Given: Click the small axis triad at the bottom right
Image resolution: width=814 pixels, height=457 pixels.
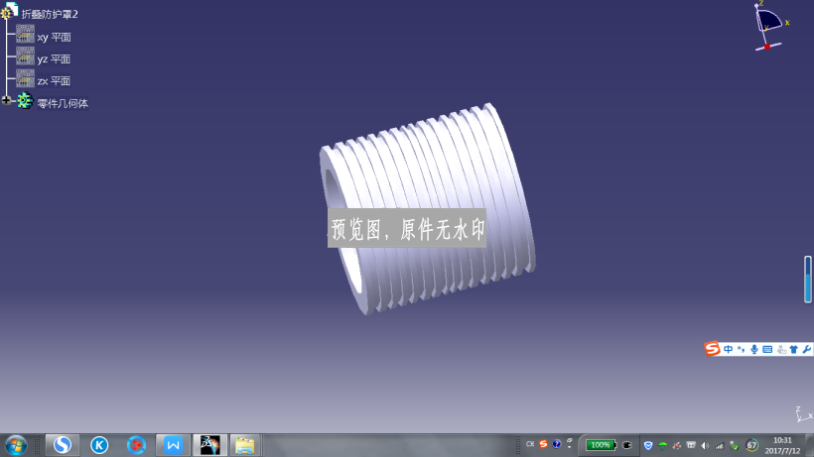Looking at the screenshot, I should tap(804, 414).
